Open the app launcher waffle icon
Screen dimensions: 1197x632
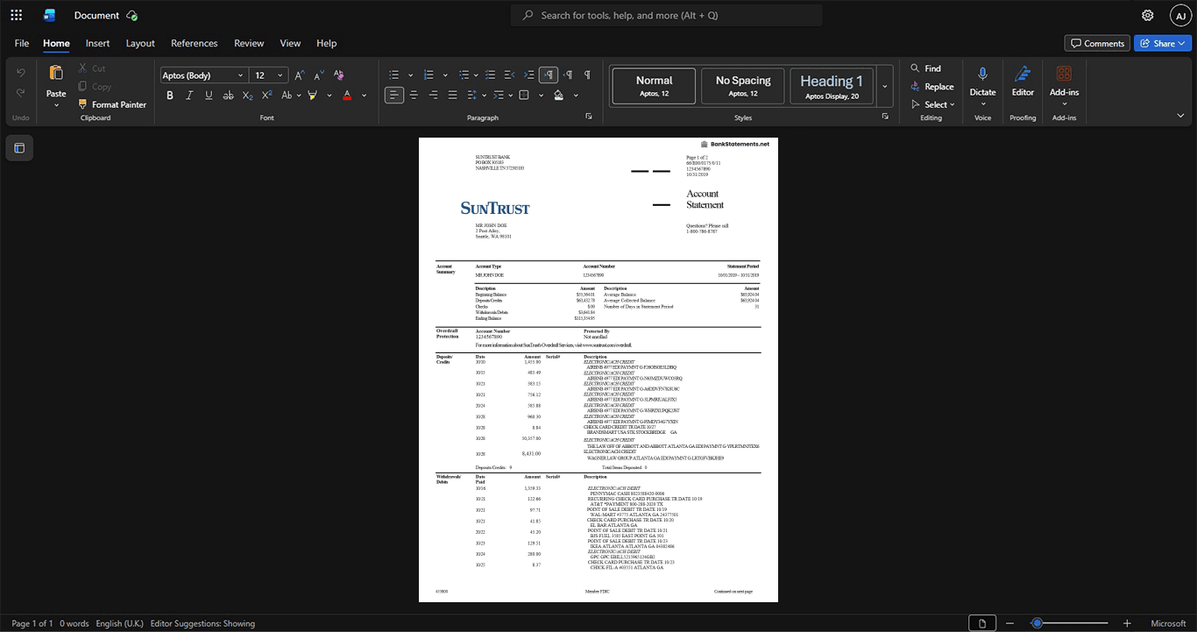click(16, 15)
